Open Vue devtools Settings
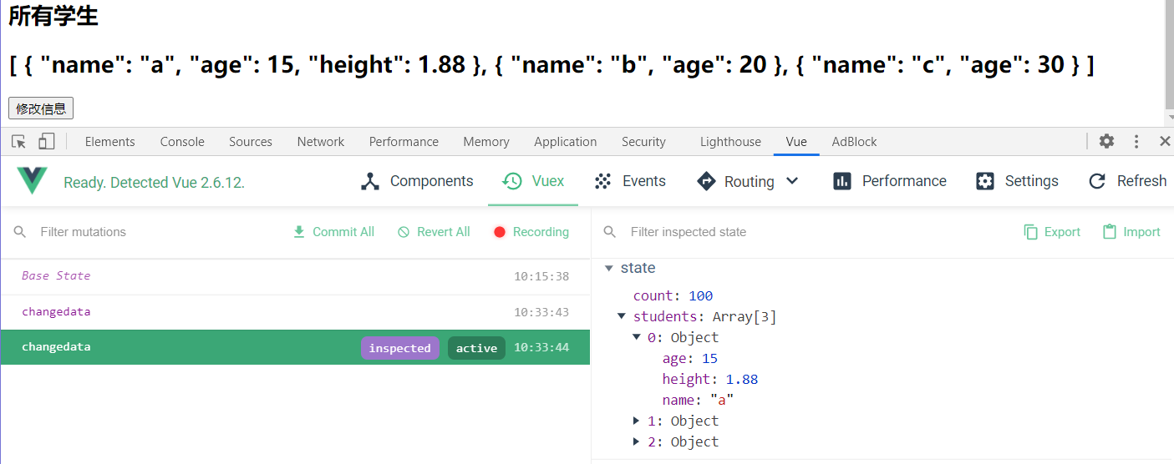 (x=1017, y=181)
